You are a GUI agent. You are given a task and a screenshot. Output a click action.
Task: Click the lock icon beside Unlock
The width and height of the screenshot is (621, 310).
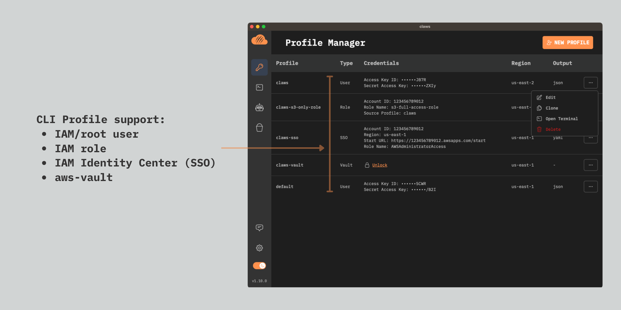367,165
